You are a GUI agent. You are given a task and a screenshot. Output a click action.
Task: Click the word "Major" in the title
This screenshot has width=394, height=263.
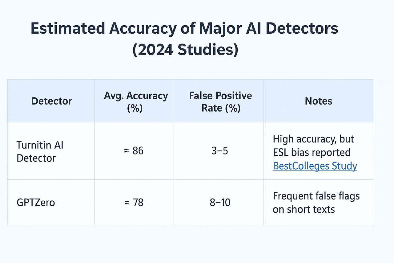point(213,29)
